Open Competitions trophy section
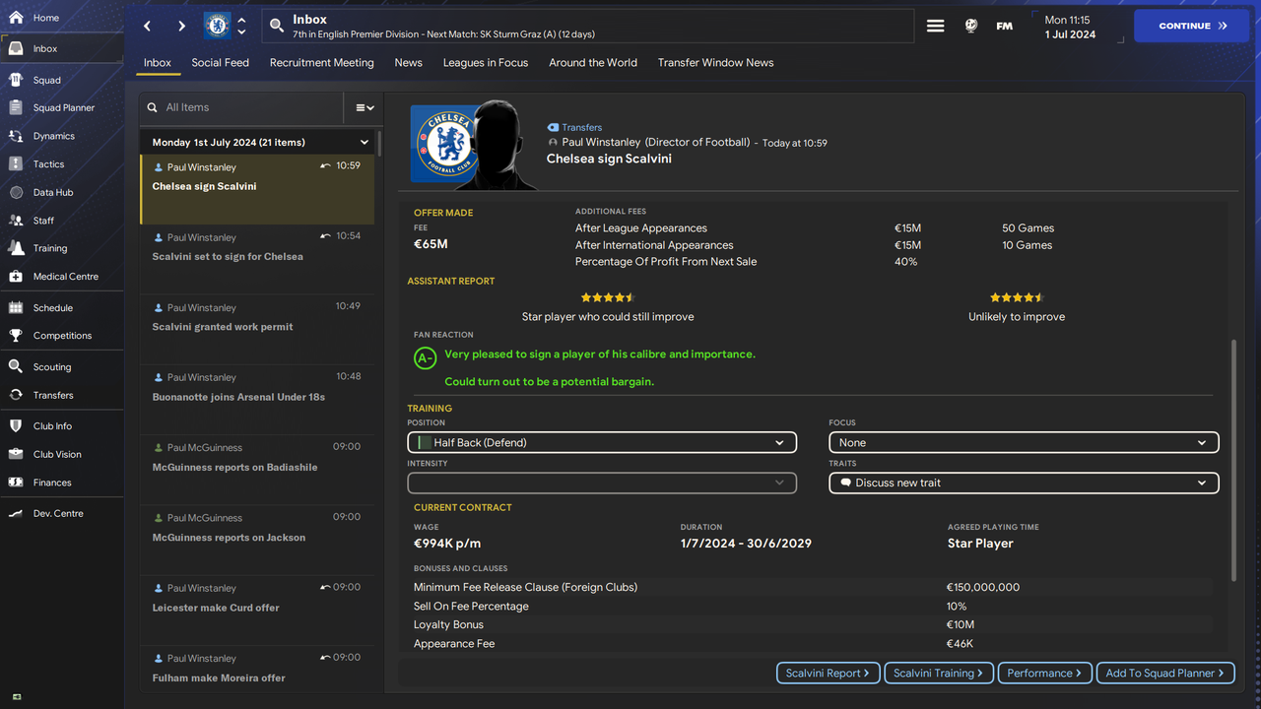This screenshot has height=709, width=1261. click(62, 336)
